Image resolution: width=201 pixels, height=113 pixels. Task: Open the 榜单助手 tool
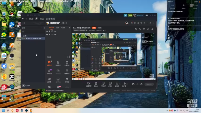[67, 72]
